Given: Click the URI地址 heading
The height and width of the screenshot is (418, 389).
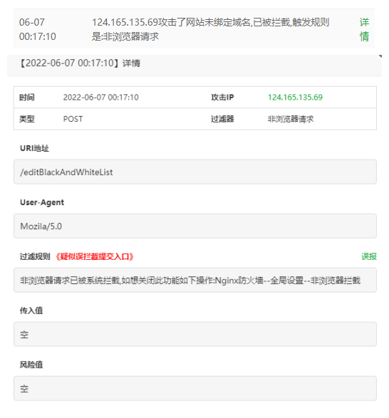Looking at the screenshot, I should coord(34,148).
